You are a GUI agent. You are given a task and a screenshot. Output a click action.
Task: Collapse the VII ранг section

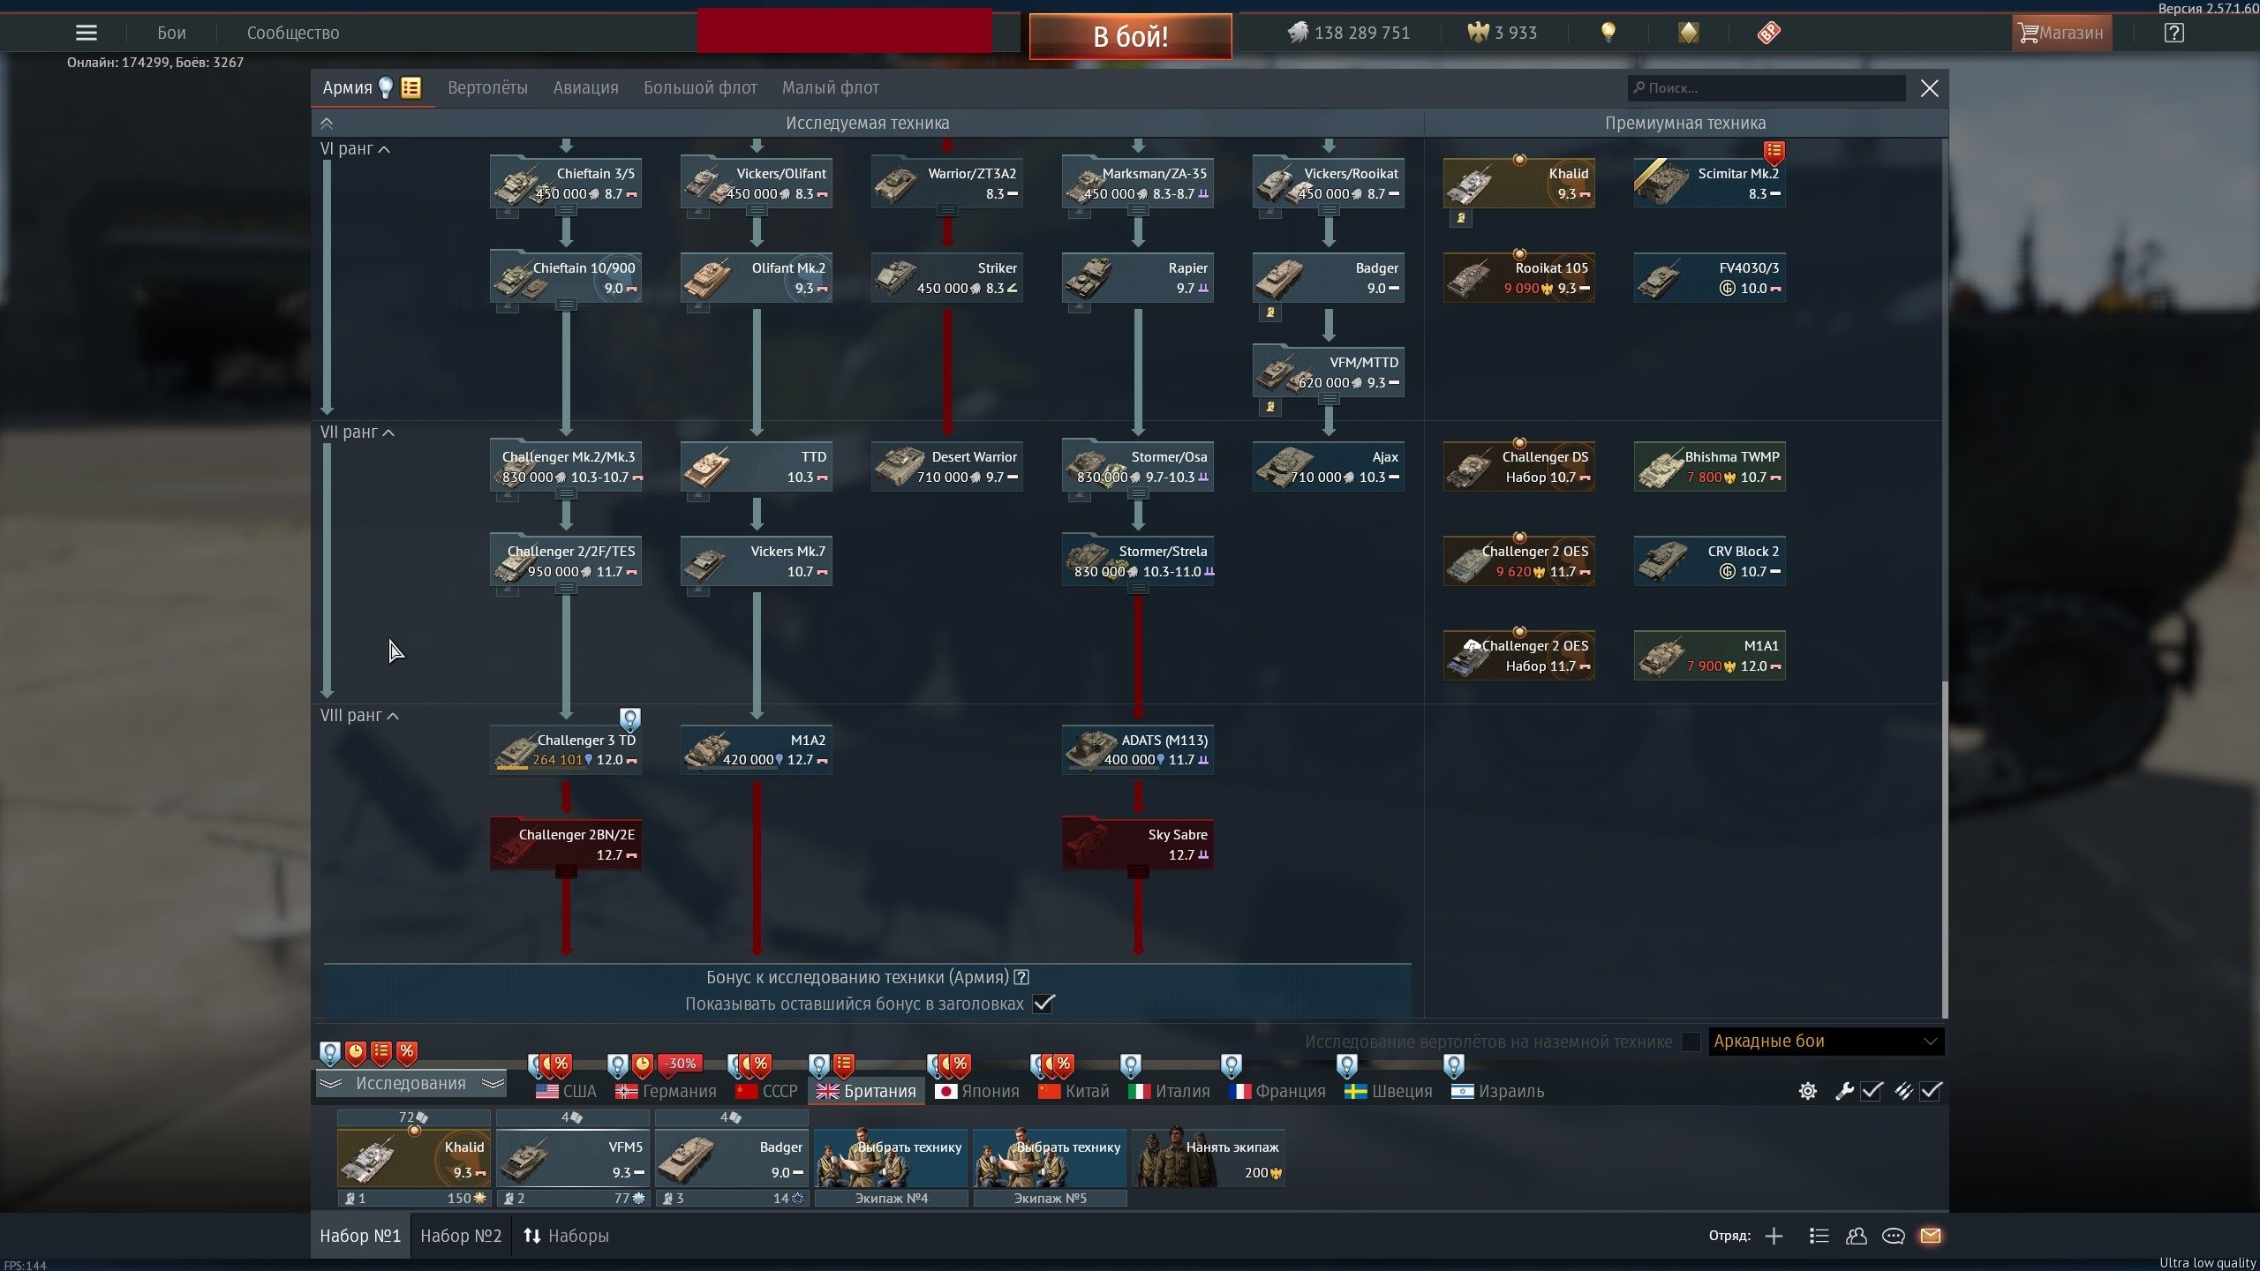[x=358, y=432]
